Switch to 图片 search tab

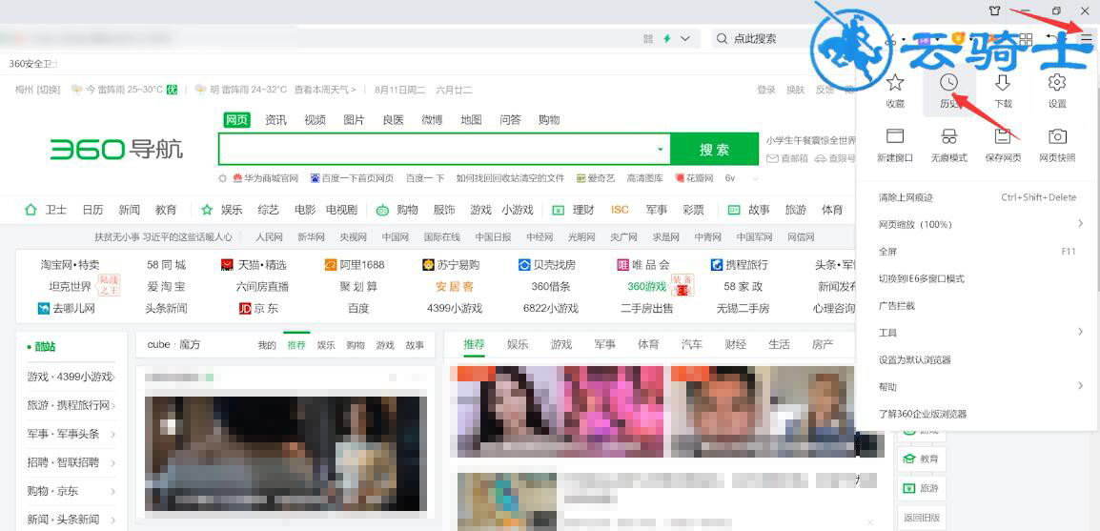tap(355, 120)
